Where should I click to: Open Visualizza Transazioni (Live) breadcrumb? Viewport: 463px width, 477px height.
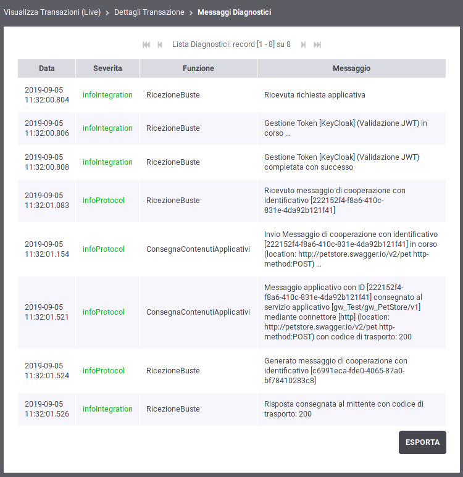pos(52,12)
